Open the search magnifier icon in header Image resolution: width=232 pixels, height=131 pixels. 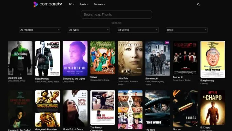pos(198,4)
